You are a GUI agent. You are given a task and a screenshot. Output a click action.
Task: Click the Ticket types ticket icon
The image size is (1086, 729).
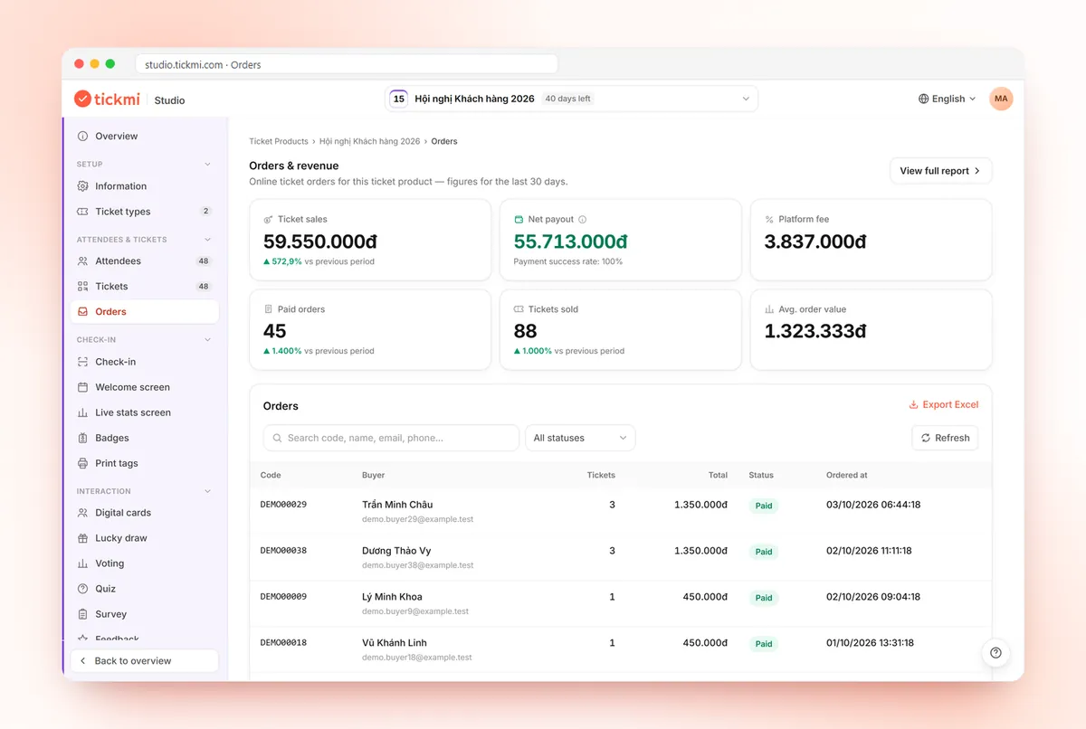click(x=83, y=212)
